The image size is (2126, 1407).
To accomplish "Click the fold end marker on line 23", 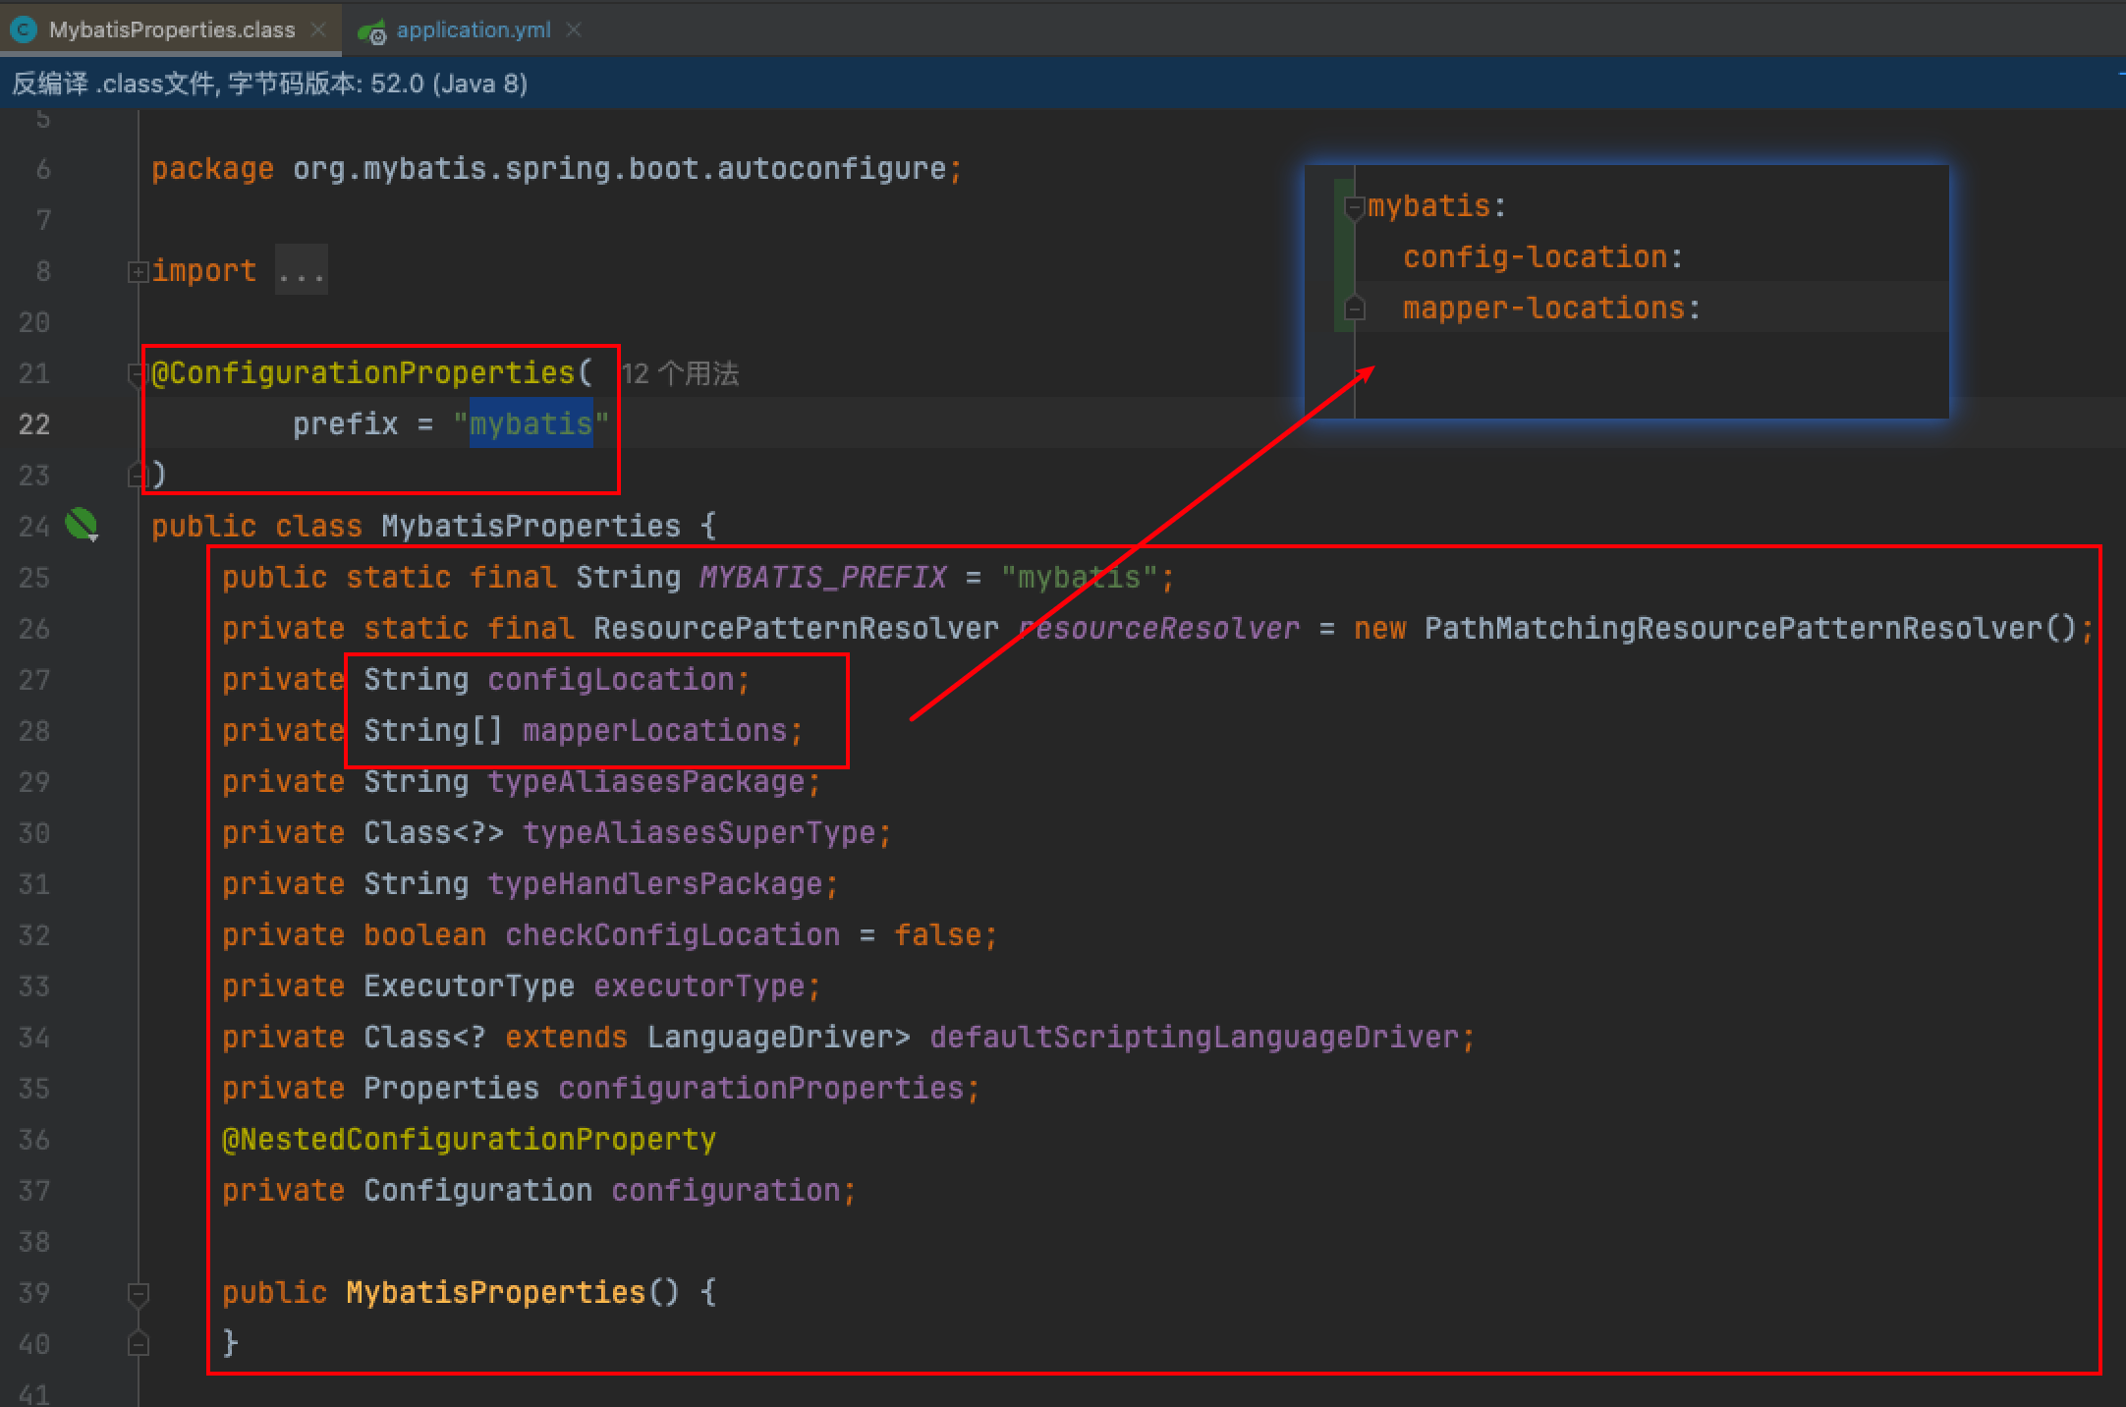I will point(138,476).
